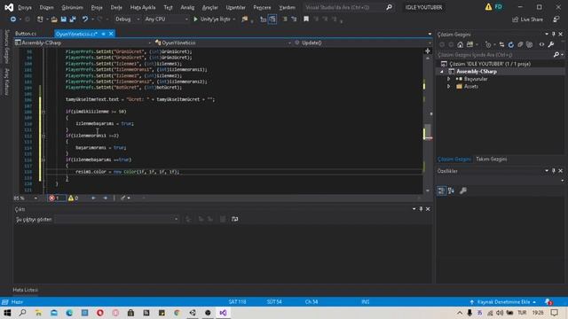Switch to the Çözüm Gezgini tab

[454, 159]
